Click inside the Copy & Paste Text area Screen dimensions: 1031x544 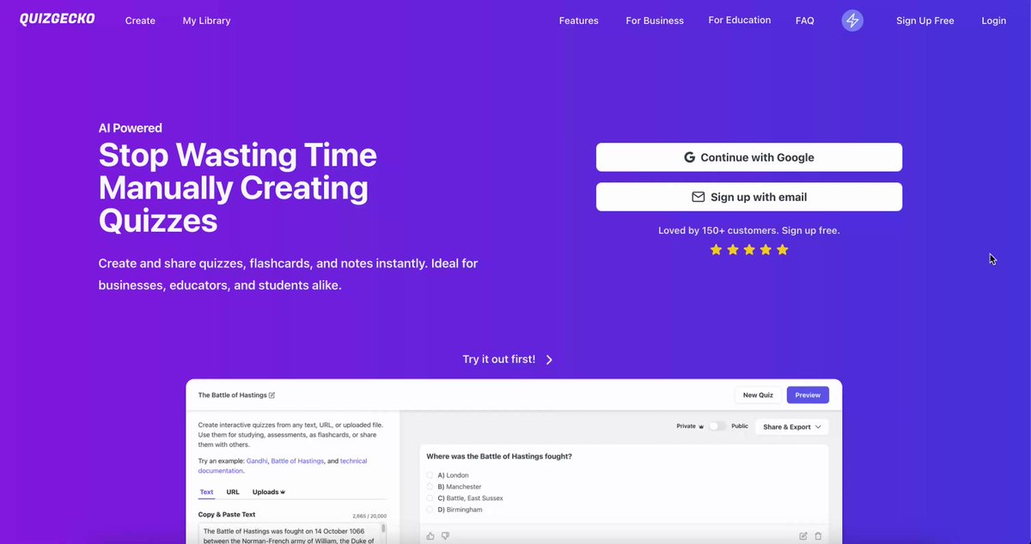[294, 533]
